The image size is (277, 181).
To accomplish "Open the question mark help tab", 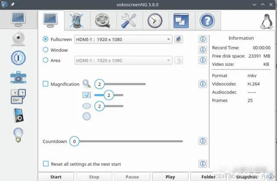I will [207, 21].
